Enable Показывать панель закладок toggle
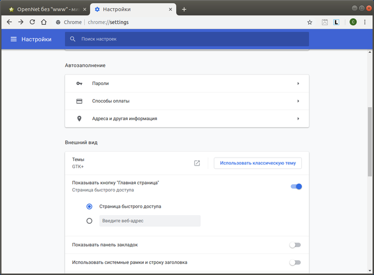 click(295, 245)
